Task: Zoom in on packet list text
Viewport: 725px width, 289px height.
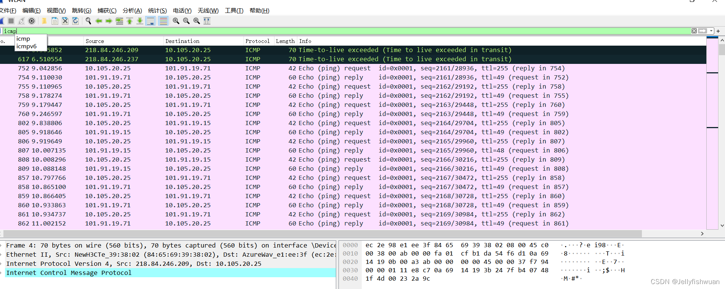Action: 176,21
